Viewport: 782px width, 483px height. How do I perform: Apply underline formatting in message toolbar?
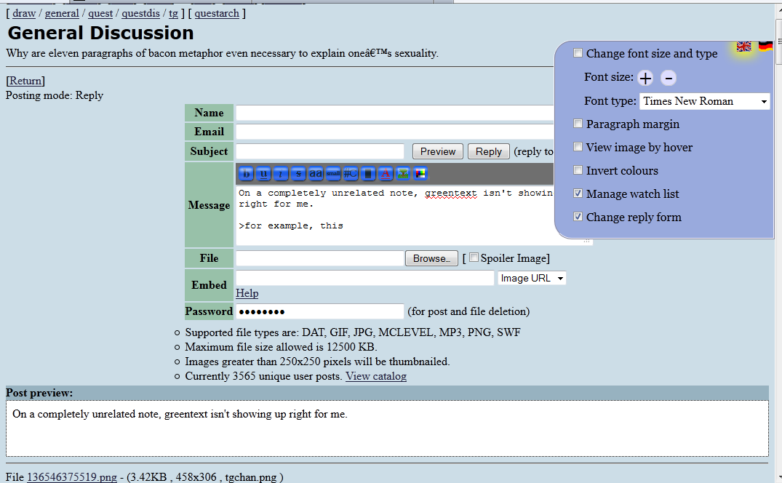click(x=263, y=174)
